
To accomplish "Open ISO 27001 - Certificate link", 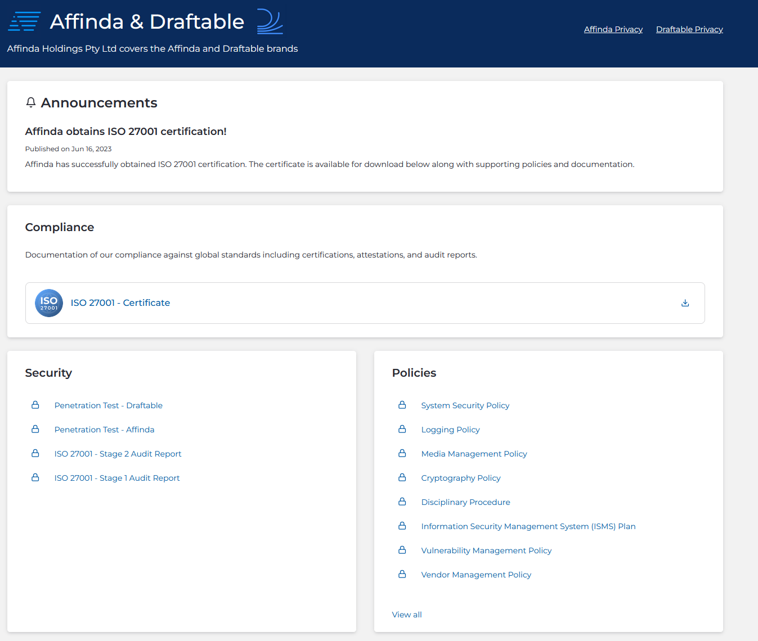I will (x=120, y=303).
